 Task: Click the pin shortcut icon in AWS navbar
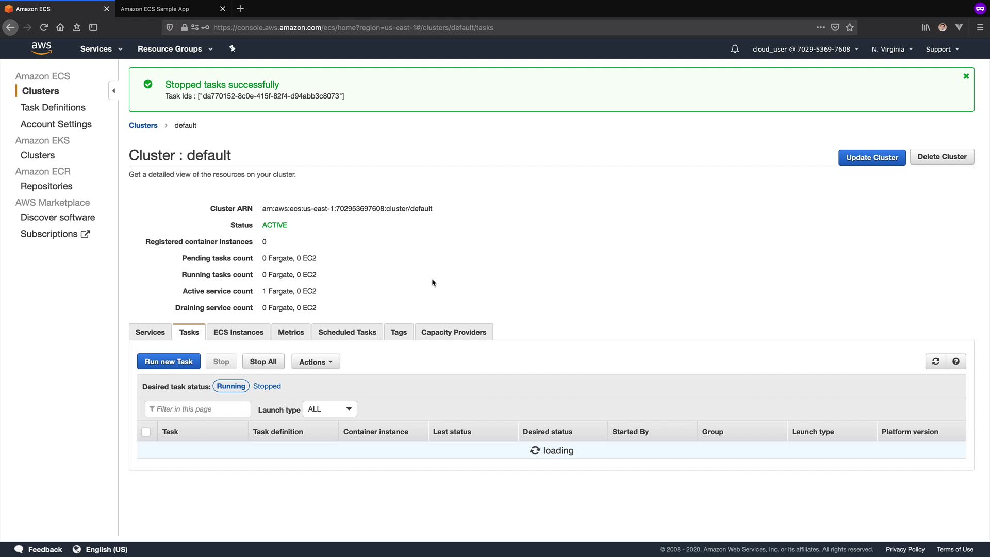tap(232, 48)
